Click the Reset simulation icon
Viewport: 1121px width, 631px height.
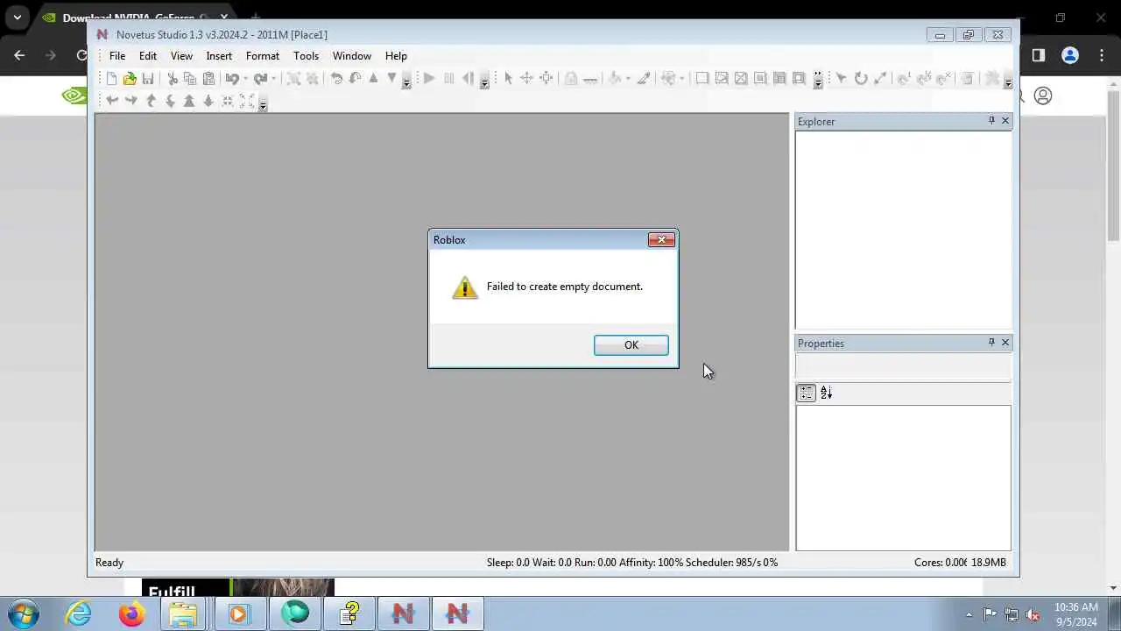click(x=468, y=79)
